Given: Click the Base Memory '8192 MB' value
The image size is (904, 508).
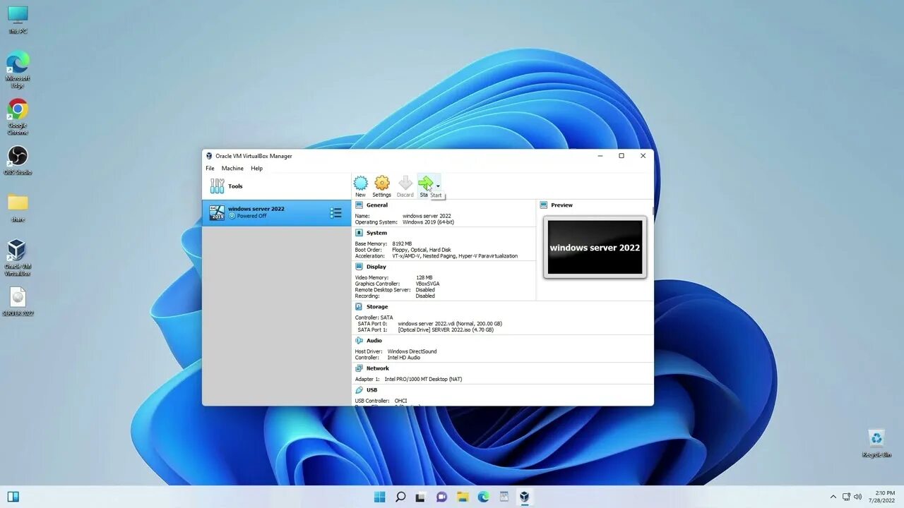Looking at the screenshot, I should pos(402,243).
